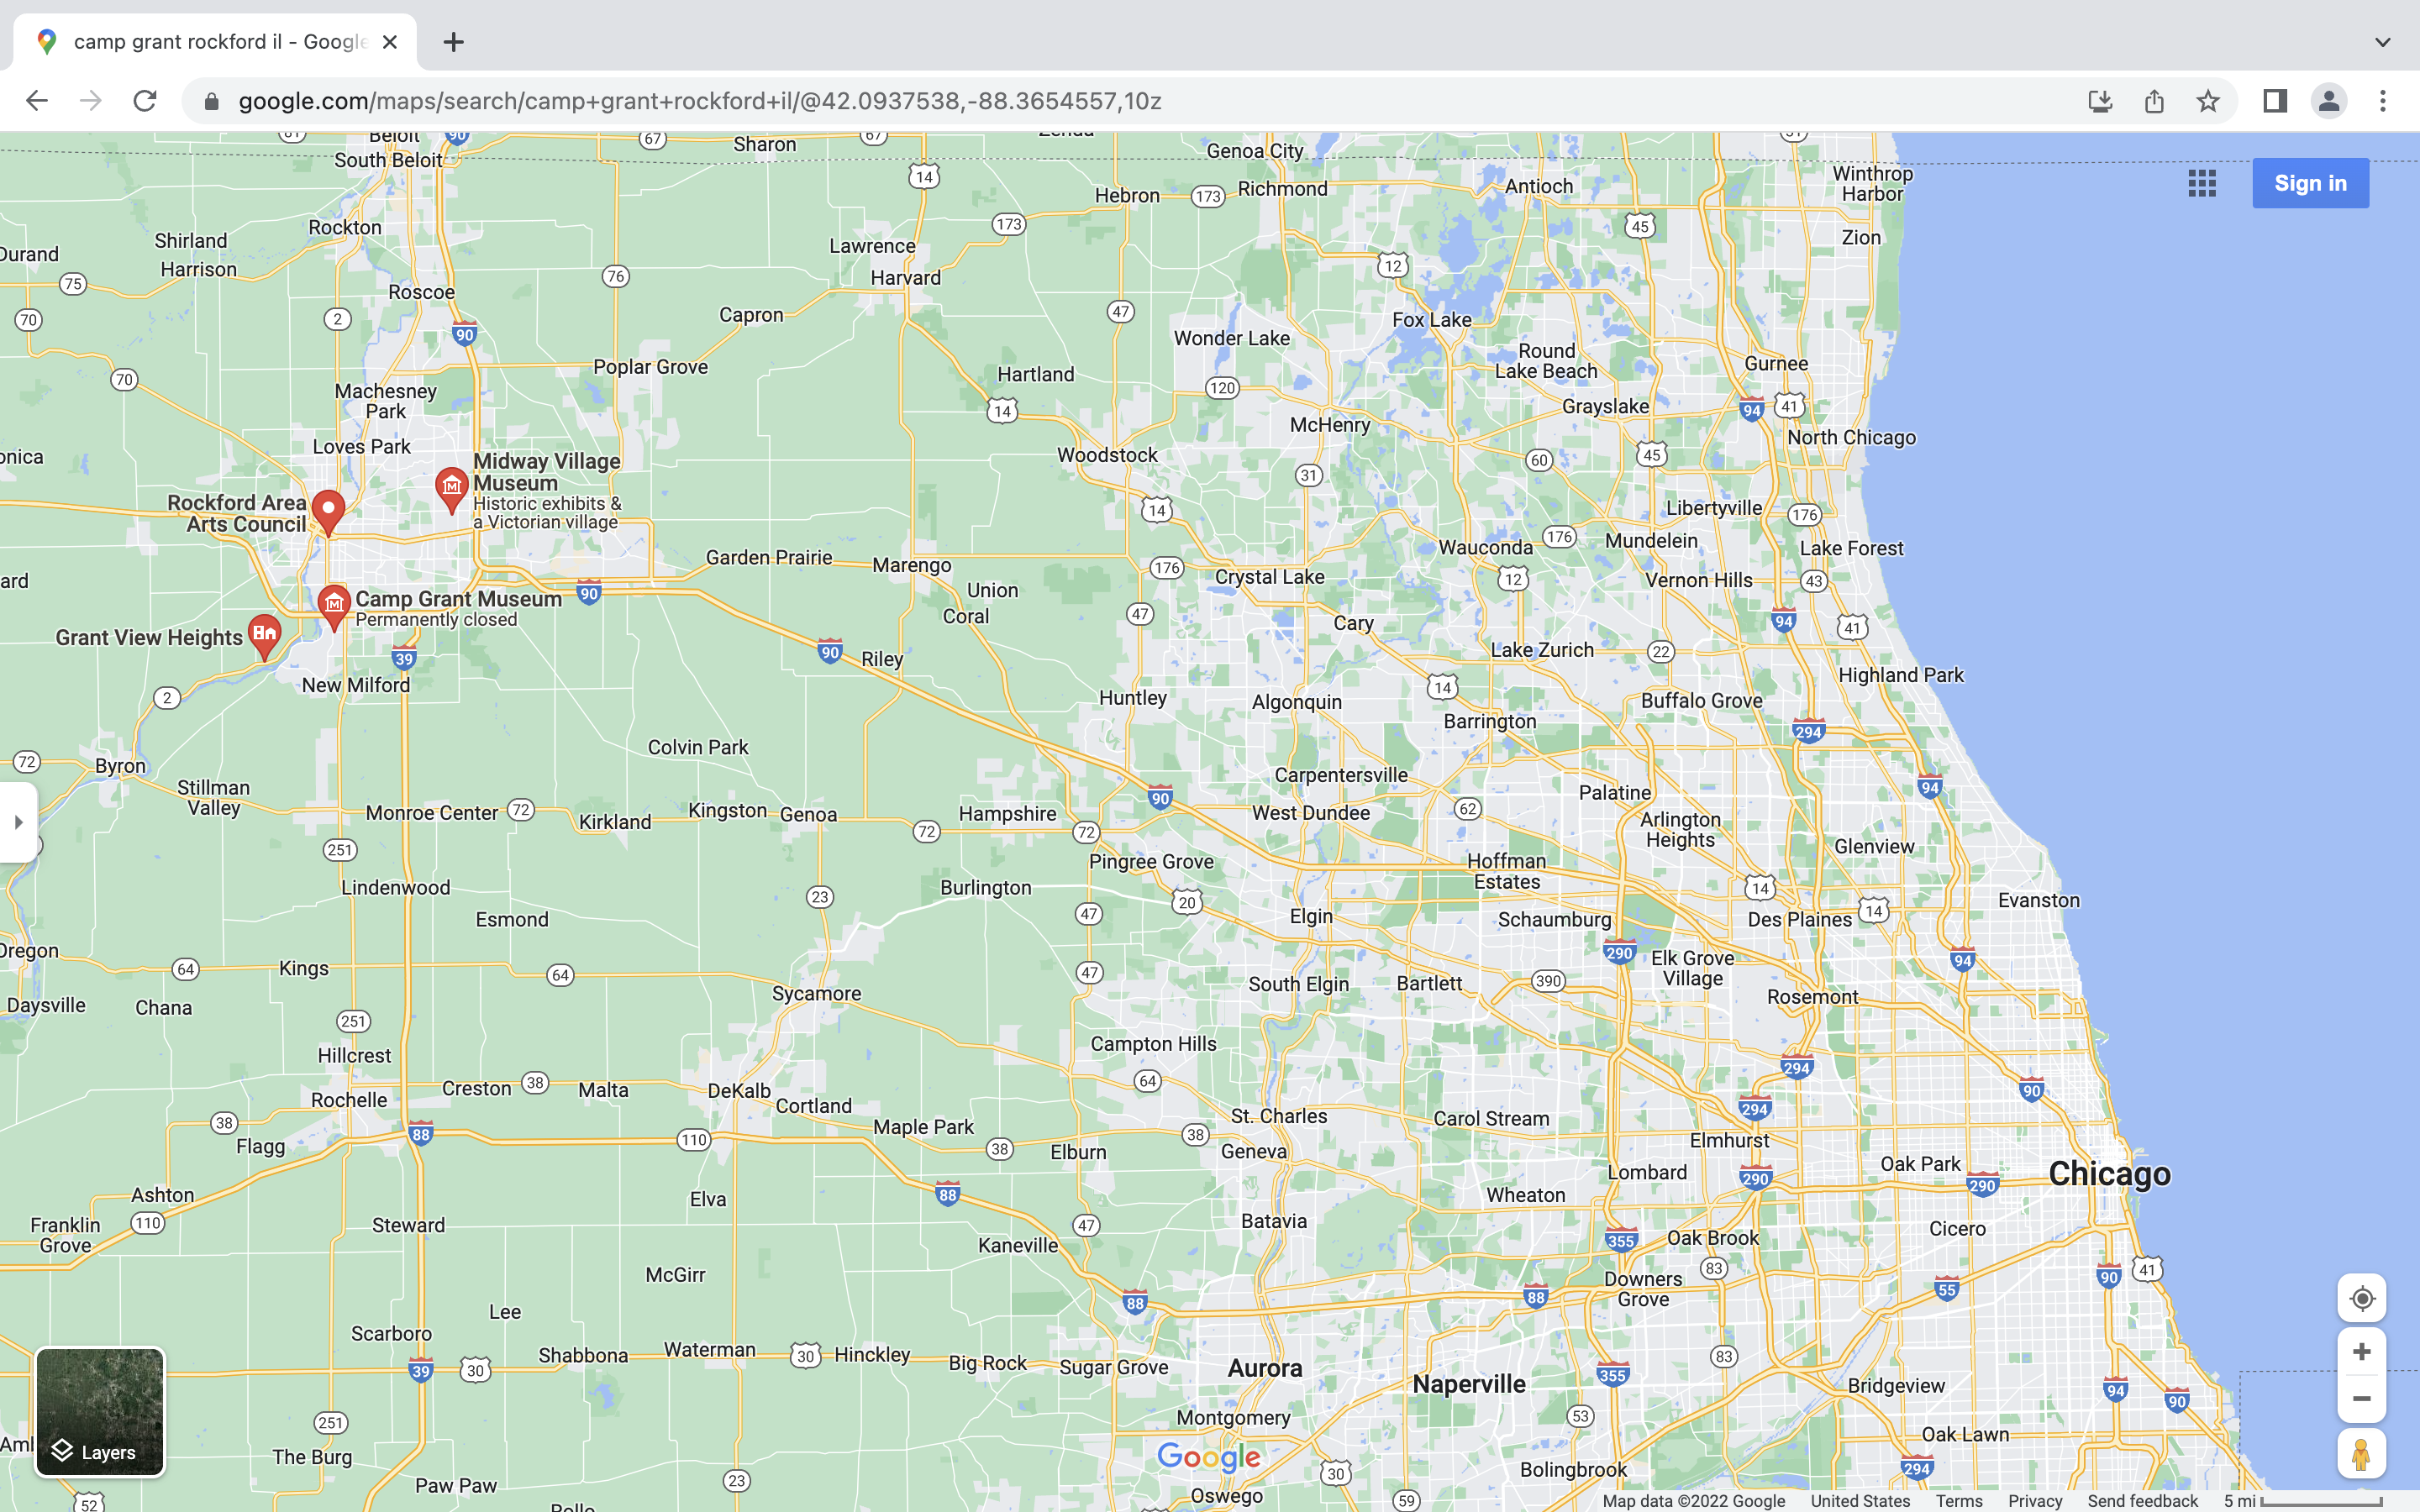Open the Chrome three-dot menu
This screenshot has height=1512, width=2420.
click(2382, 101)
